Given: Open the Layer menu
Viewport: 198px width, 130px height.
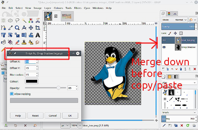Looking at the screenshot, I should click(47, 8).
